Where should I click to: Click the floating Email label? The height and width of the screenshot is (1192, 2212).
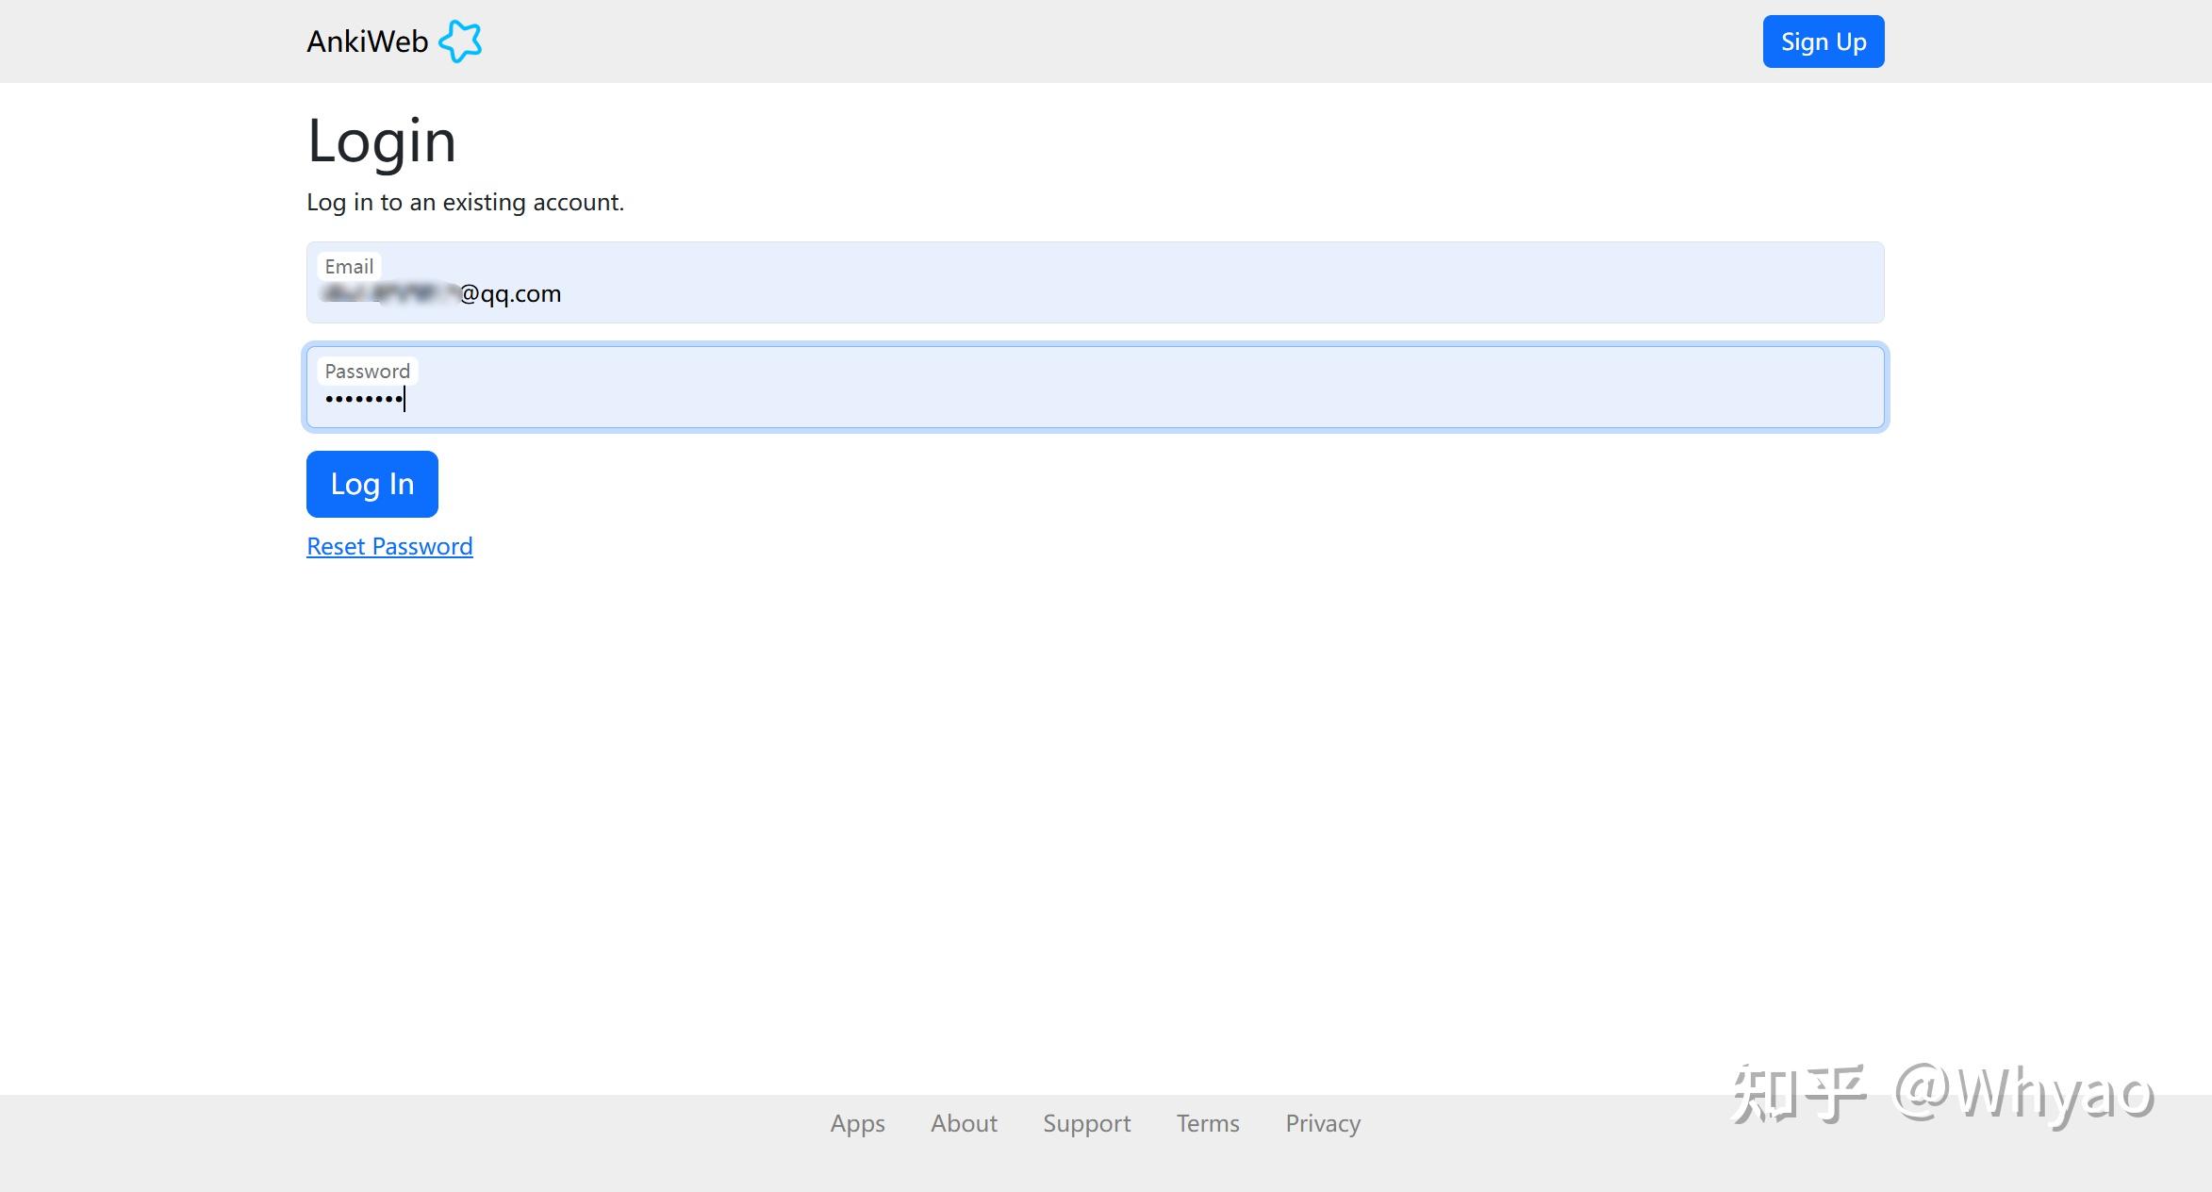(x=349, y=267)
